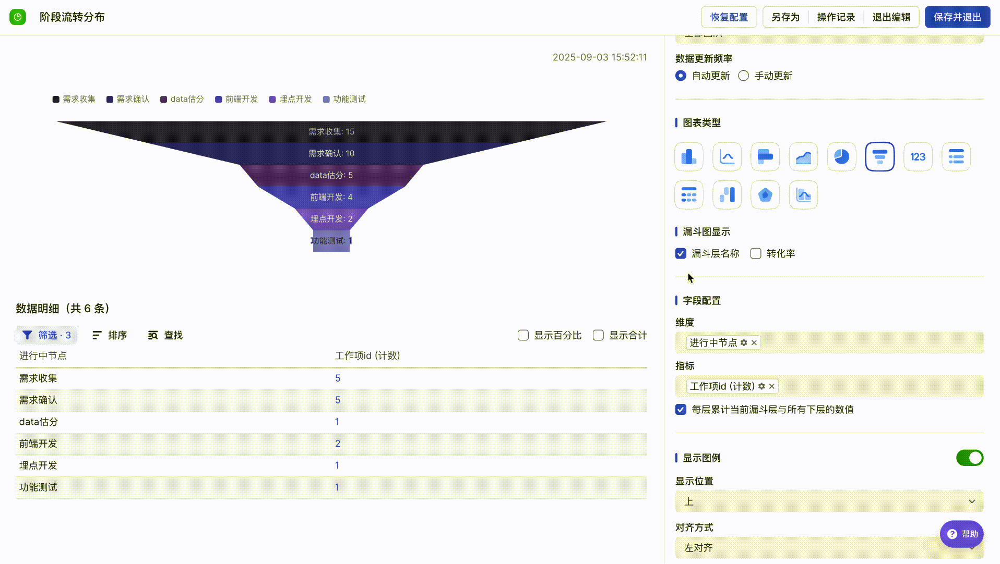Click the data估分: 5 funnel layer
The image size is (1000, 564).
coord(331,176)
